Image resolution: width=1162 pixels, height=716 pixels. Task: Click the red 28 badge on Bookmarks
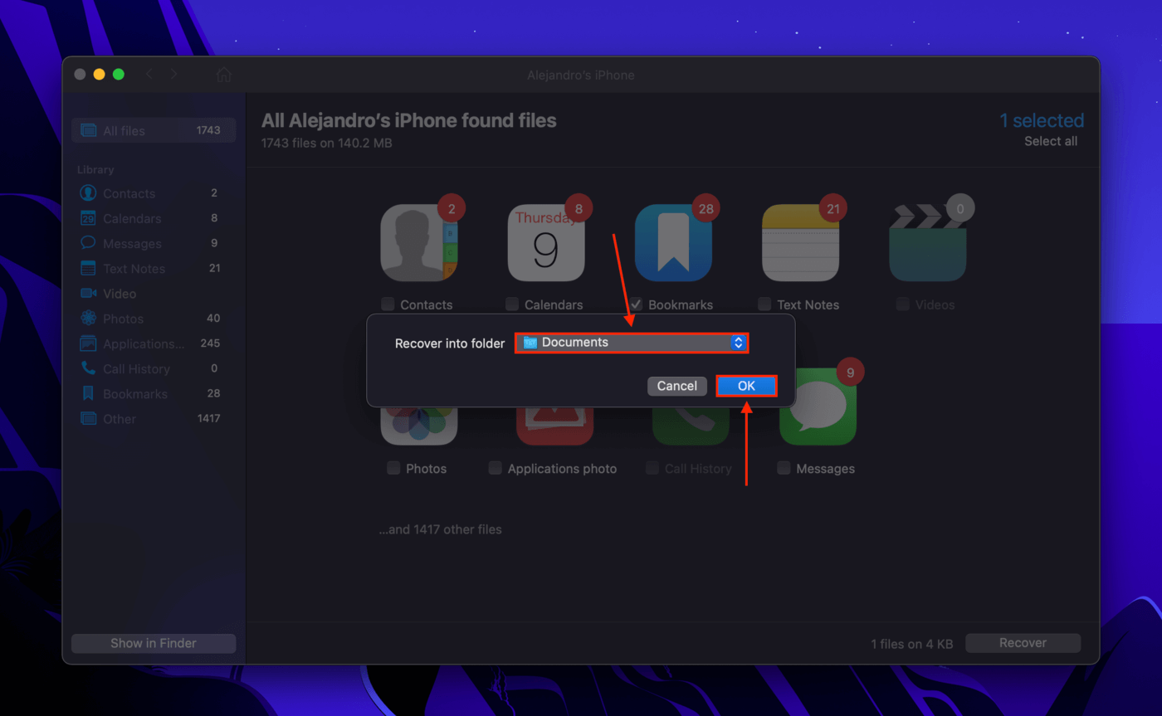705,209
